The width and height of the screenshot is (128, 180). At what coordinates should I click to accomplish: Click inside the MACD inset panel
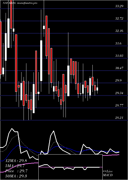coord(70,167)
